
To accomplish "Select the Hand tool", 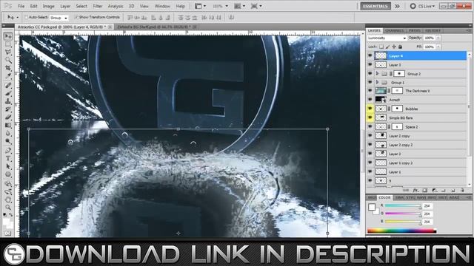I will tap(8, 199).
